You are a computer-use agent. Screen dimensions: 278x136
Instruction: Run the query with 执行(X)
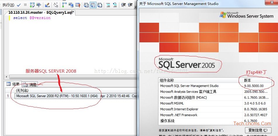pyautogui.click(x=8, y=5)
